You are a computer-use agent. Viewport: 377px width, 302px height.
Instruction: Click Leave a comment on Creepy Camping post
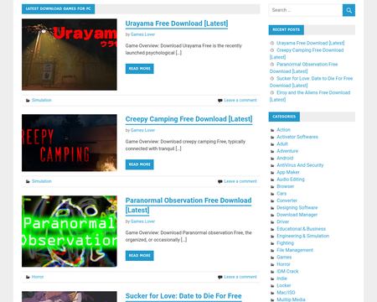240,181
